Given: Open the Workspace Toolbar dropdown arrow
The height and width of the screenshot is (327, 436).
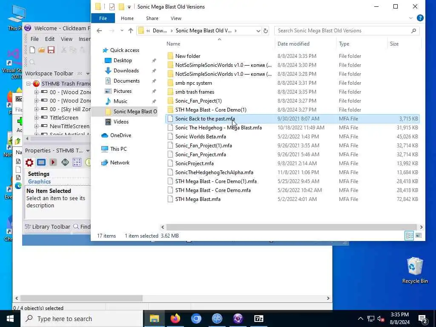Looking at the screenshot, I should click(x=88, y=74).
